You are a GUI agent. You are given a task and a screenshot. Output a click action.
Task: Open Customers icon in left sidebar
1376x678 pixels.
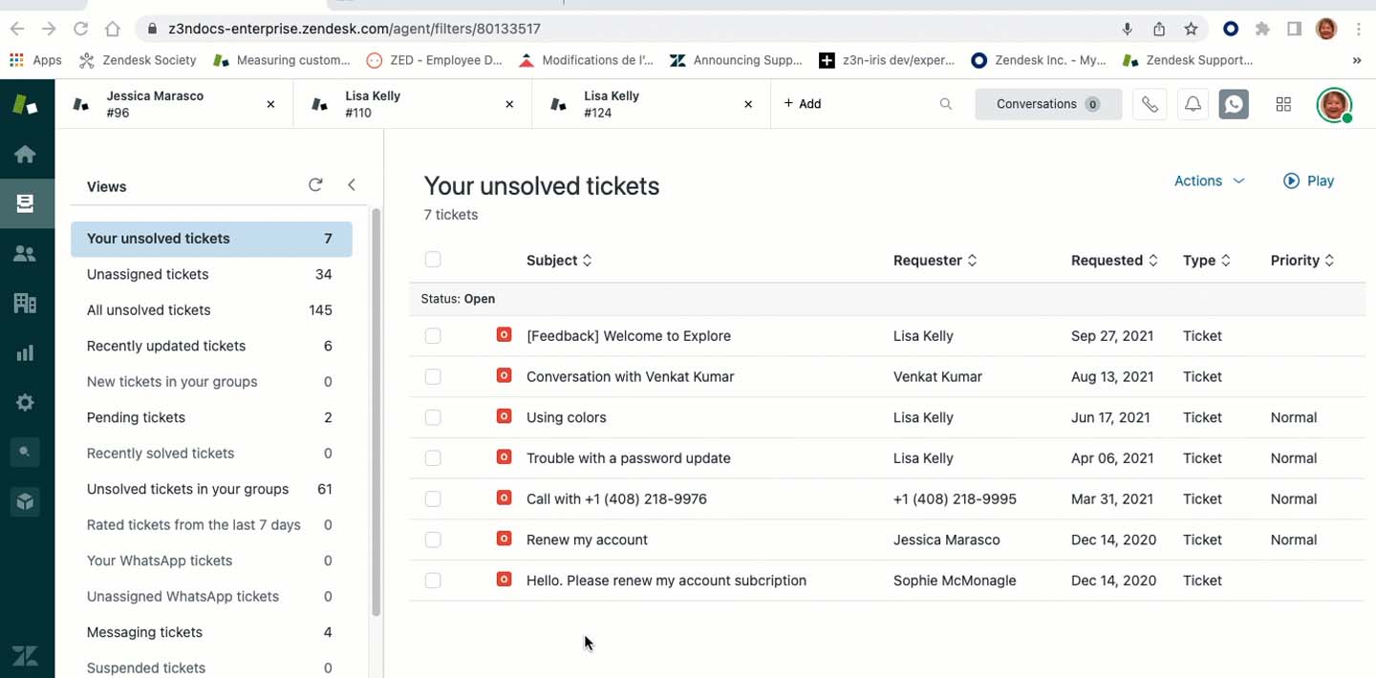point(25,253)
